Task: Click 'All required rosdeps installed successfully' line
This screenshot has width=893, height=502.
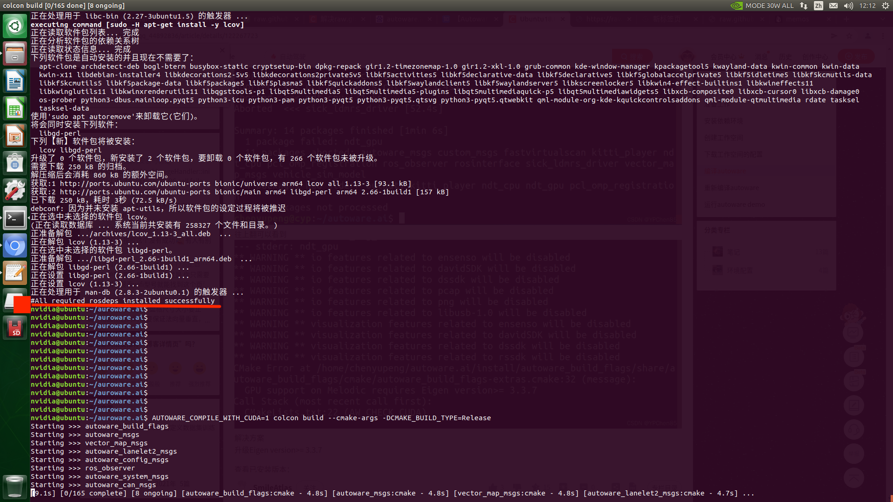Action: point(123,301)
